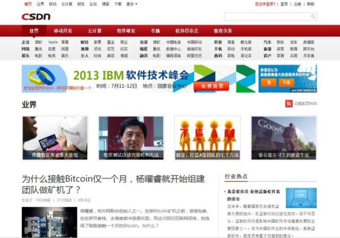Image resolution: width=340 pixels, height=238 pixels.
Task: Click orange 是 button in blue ad
Action: [269, 83]
